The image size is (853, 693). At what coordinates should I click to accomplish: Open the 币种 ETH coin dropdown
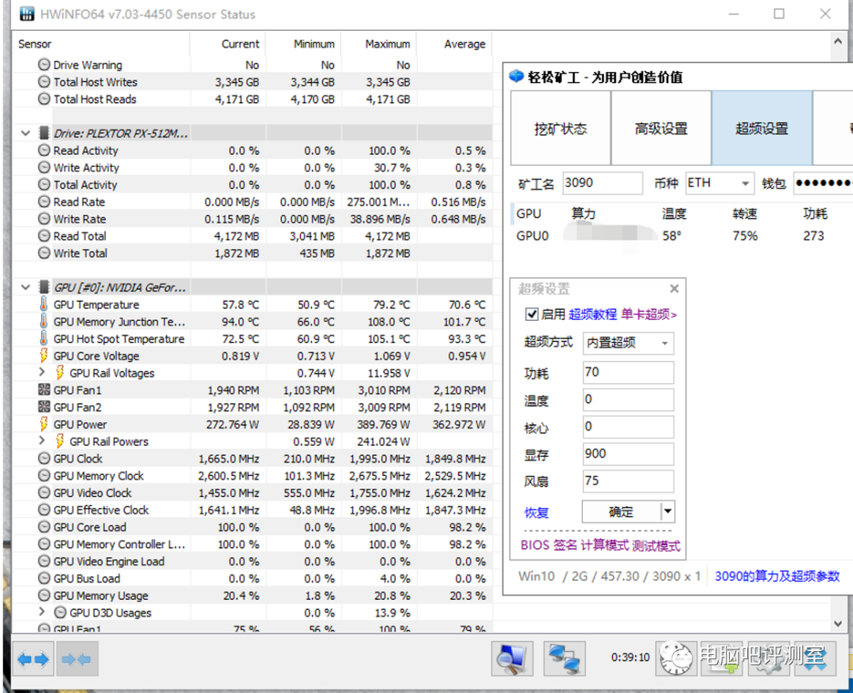pyautogui.click(x=746, y=183)
